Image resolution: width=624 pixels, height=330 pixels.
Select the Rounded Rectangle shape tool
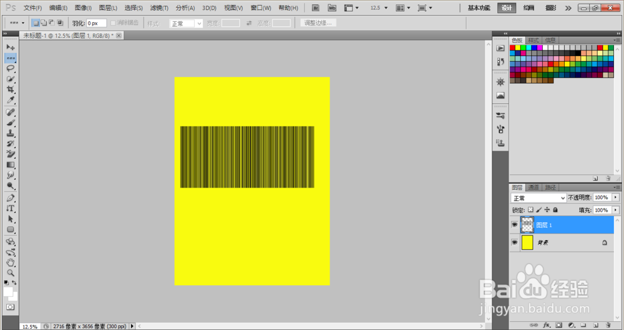tap(11, 230)
